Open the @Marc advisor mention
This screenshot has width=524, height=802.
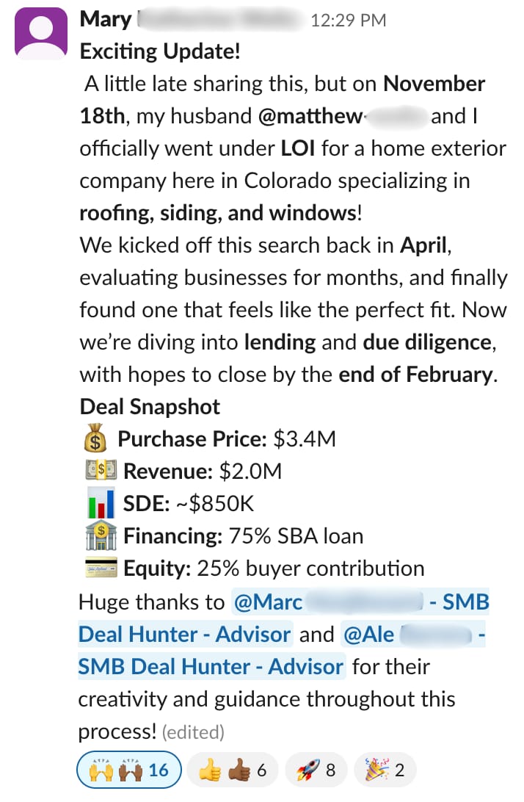[x=360, y=602]
